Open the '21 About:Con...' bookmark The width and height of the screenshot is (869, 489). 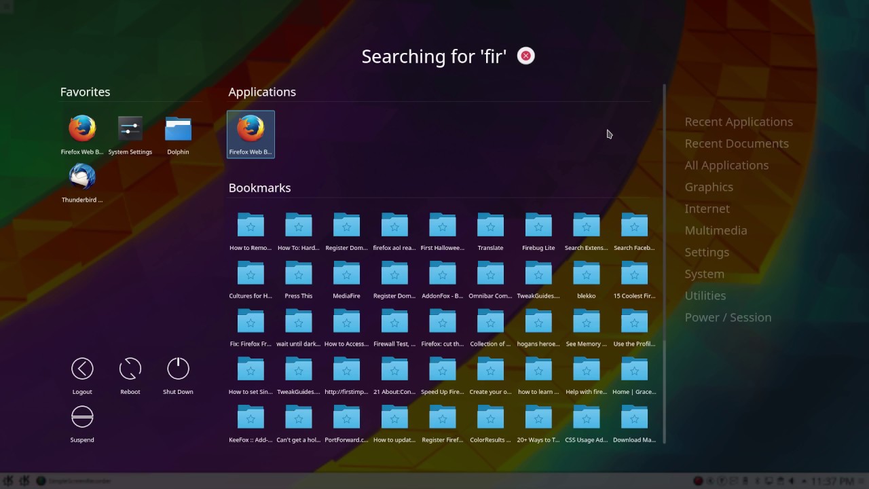[x=394, y=376]
